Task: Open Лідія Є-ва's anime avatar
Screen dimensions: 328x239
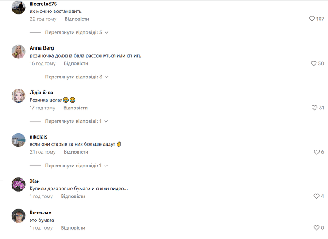Action: [x=19, y=96]
